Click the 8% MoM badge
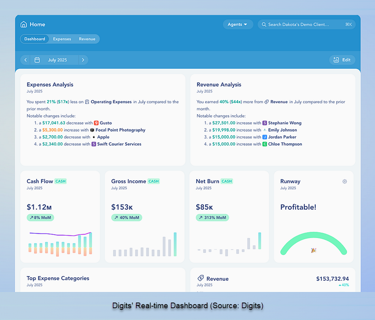The width and height of the screenshot is (375, 320). (40, 218)
